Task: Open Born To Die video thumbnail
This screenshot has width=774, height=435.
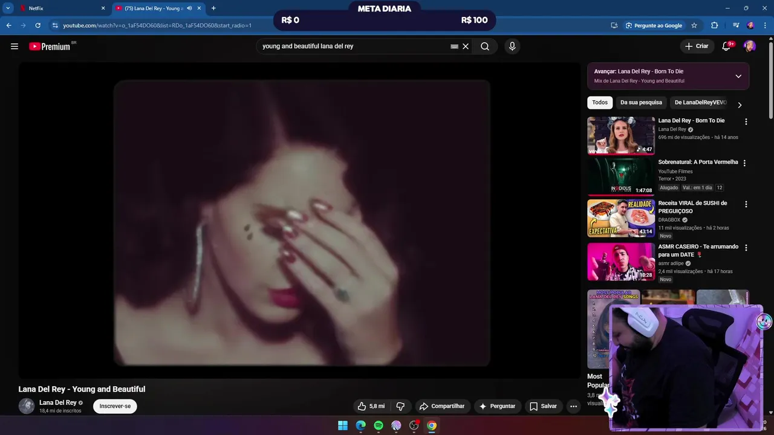Action: coord(621,135)
